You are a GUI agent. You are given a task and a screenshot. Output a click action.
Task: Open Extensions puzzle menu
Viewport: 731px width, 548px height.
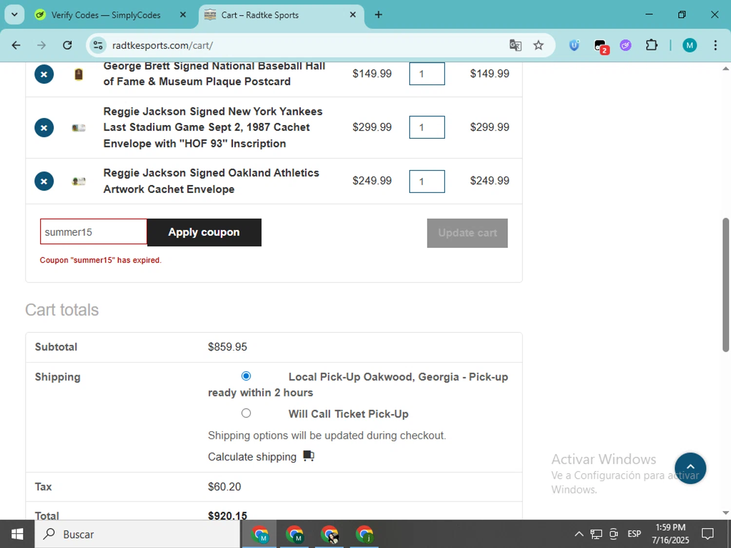click(652, 45)
